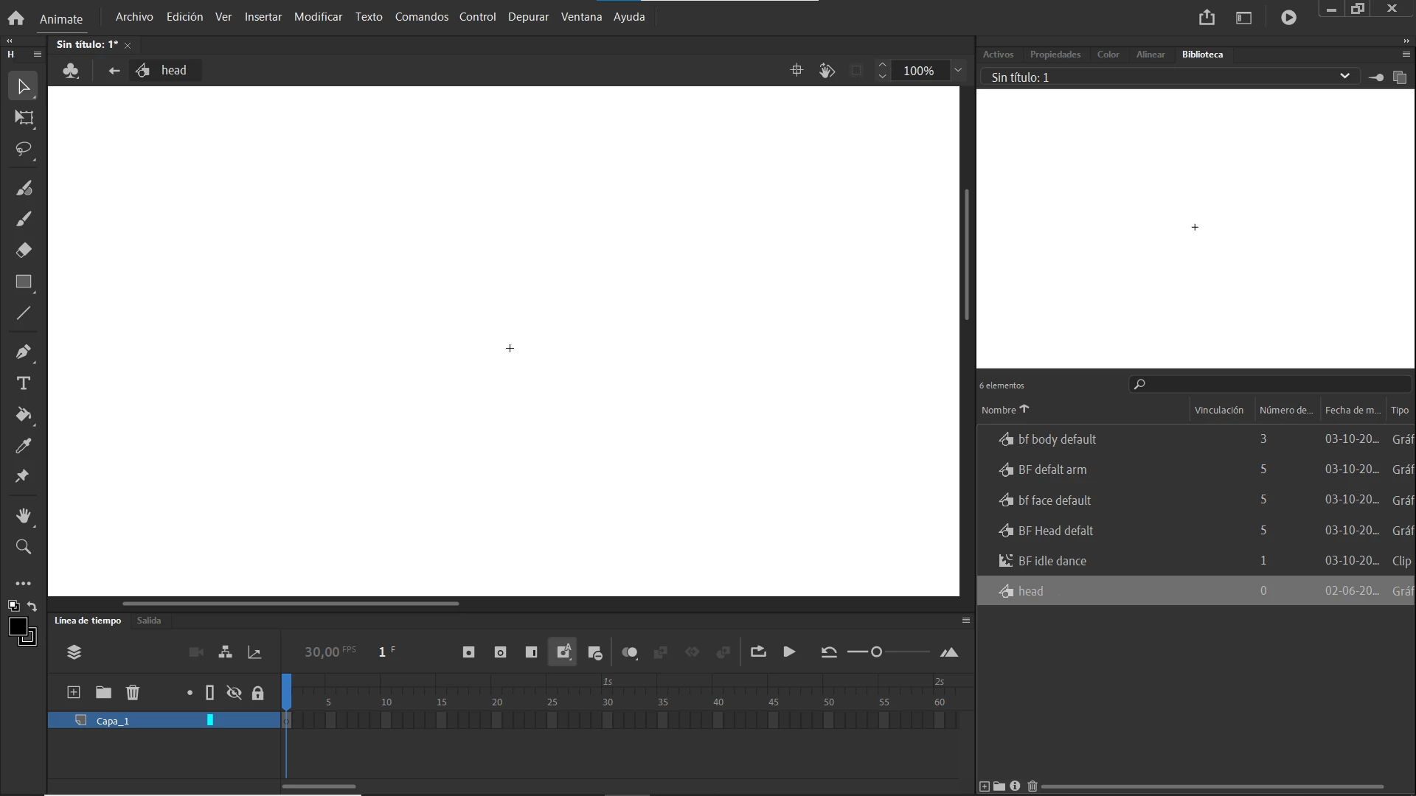Select the Text tool
The width and height of the screenshot is (1416, 796).
24,383
